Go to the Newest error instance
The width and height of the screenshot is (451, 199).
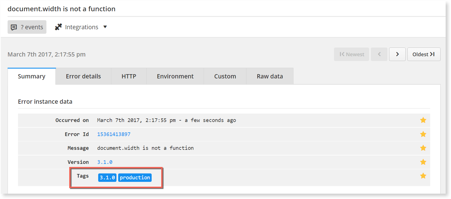(351, 54)
